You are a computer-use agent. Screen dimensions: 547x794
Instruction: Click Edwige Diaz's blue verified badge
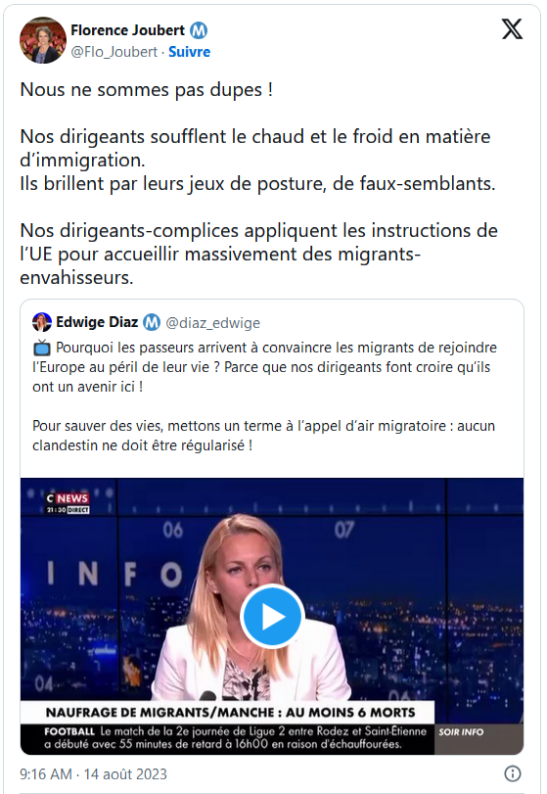pos(152,322)
